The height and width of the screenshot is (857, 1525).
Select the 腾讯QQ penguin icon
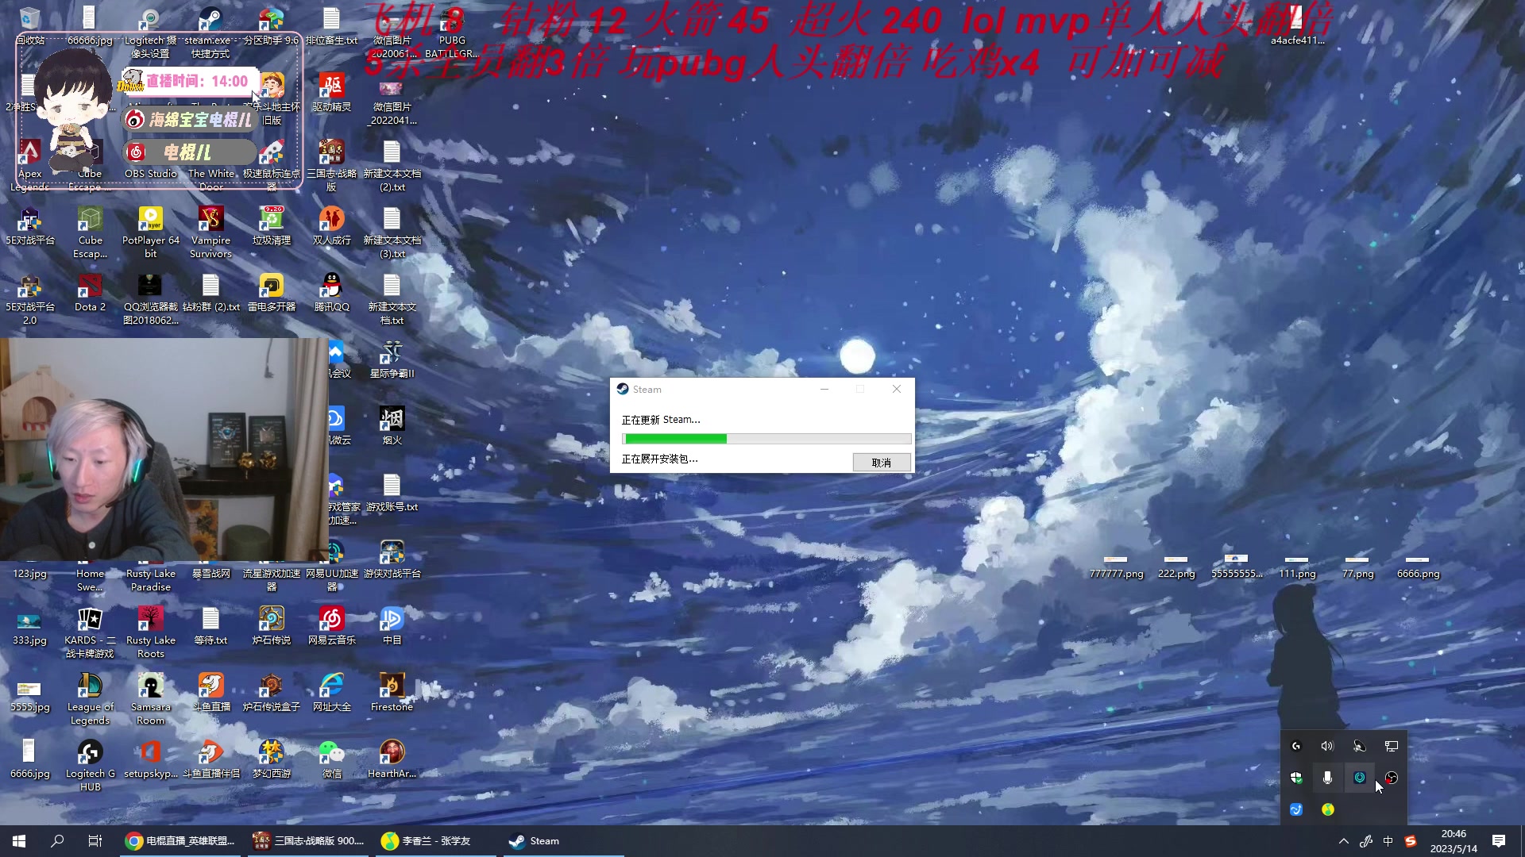click(x=331, y=292)
